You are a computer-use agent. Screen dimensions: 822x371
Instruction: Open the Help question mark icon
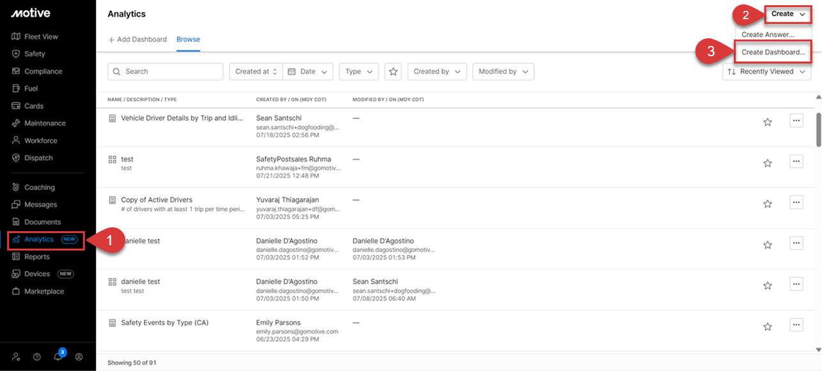36,357
